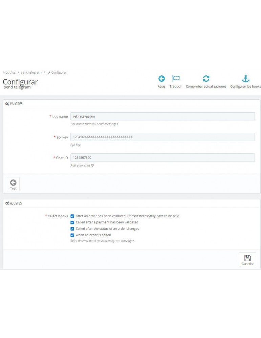Click the wrench icon beside Configurar breadcrumb
Viewport: 261px width, 338px height.
pyautogui.click(x=49, y=73)
